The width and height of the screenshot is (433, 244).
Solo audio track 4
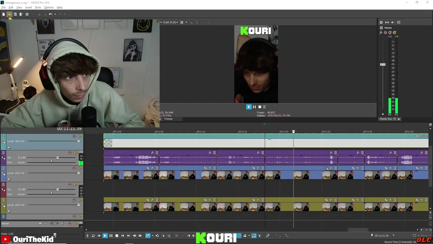(x=75, y=153)
